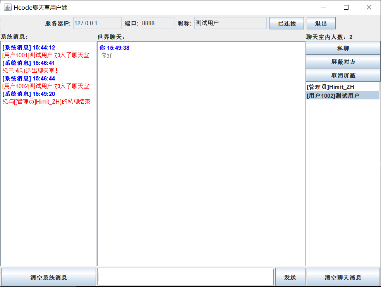
Task: Maximize the chat client window
Action: (347, 7)
